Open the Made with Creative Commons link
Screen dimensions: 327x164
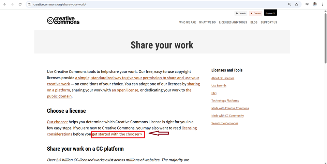230,108
